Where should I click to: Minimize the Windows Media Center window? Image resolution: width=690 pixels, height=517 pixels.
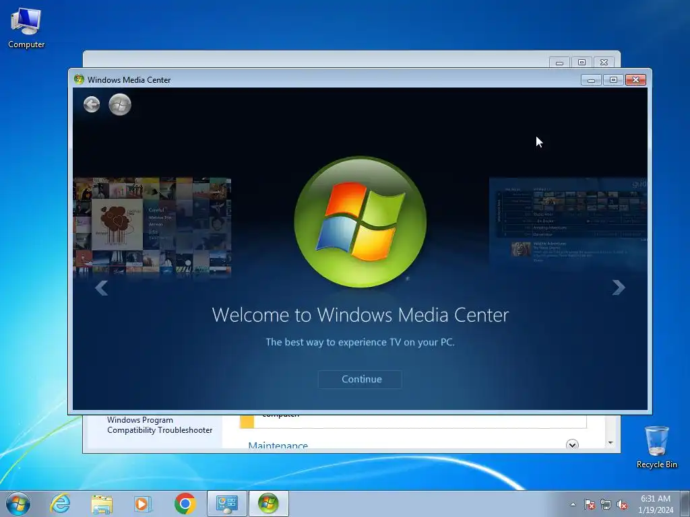(x=592, y=80)
